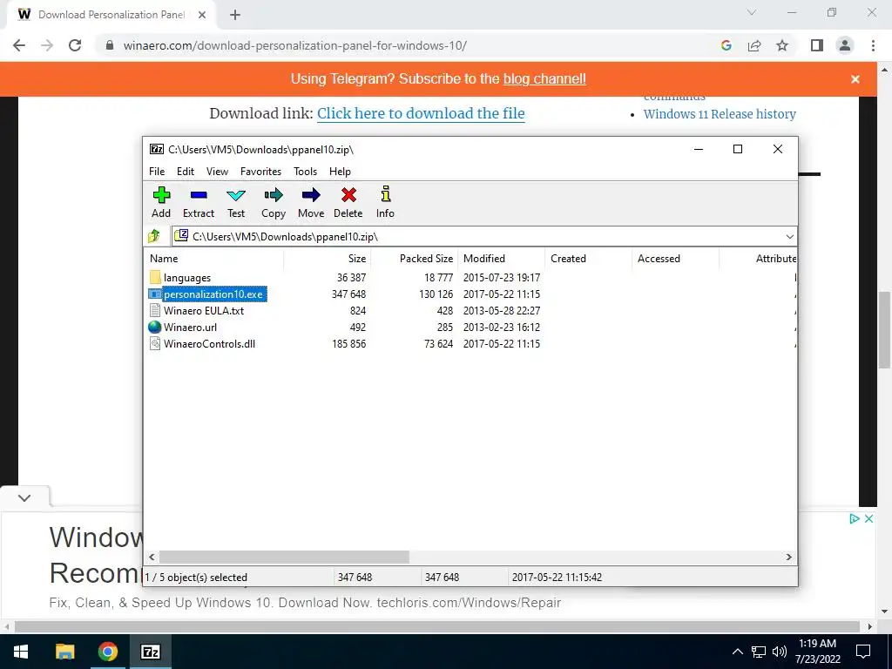The image size is (892, 669).
Task: Sort by the Accessed column header
Action: coord(675,258)
